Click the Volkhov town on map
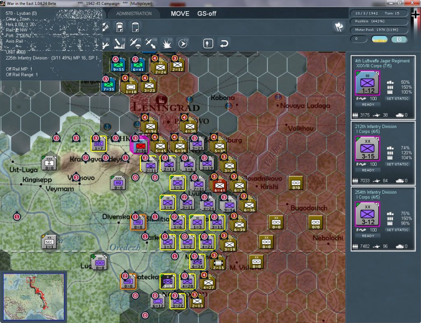This screenshot has height=323, width=421. coord(301,128)
